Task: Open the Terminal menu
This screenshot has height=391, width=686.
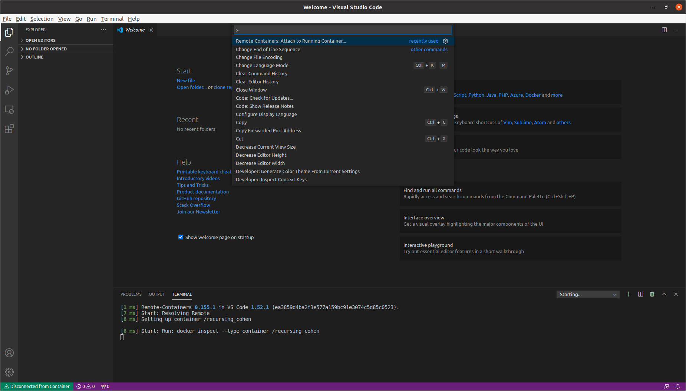Action: click(x=112, y=19)
